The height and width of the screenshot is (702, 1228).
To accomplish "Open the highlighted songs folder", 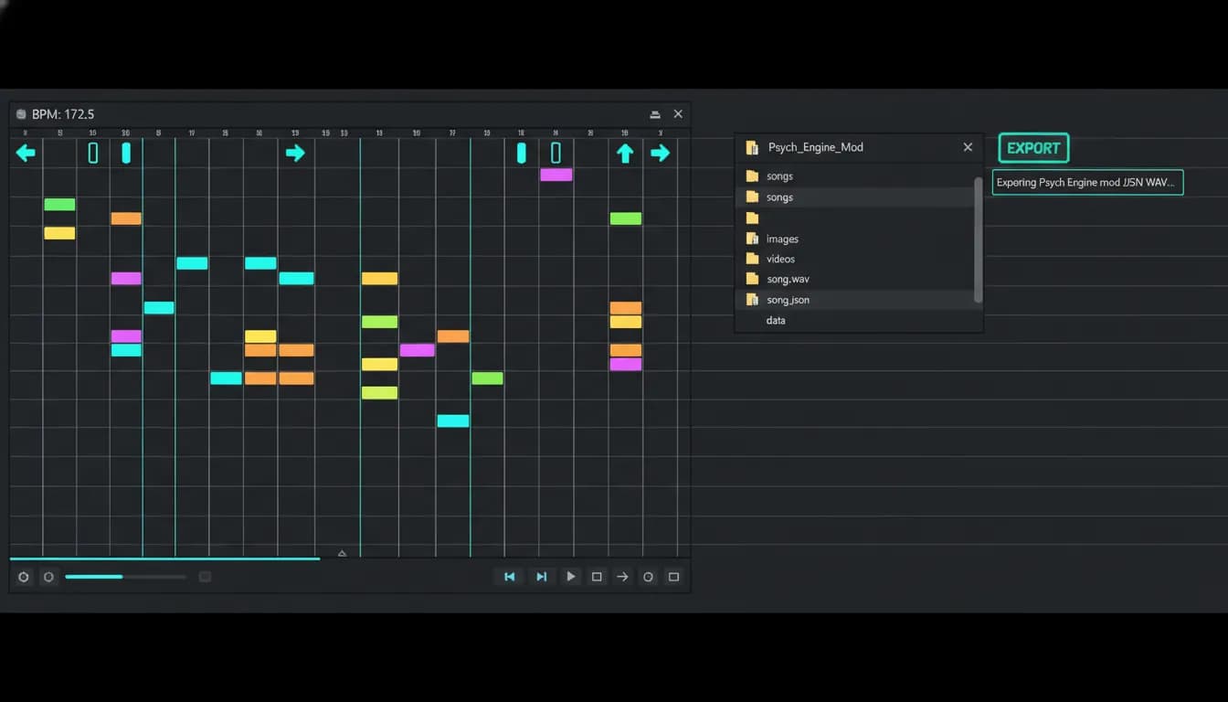I will point(855,197).
